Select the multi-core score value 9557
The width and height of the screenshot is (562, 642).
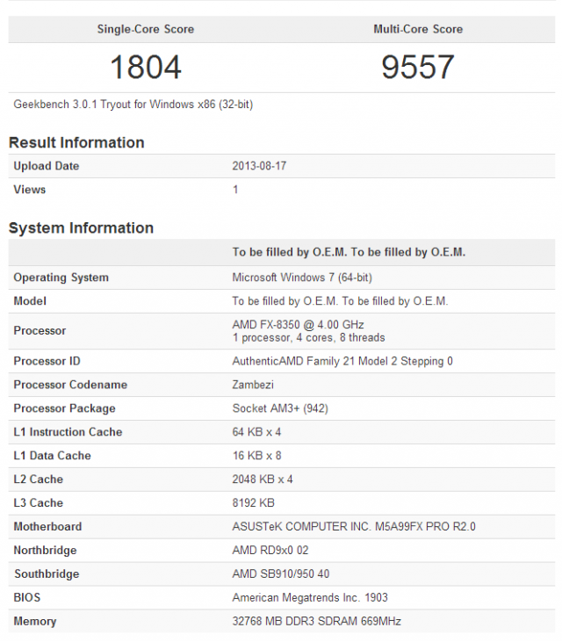tap(418, 67)
